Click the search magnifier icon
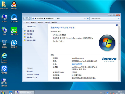 [119, 19]
